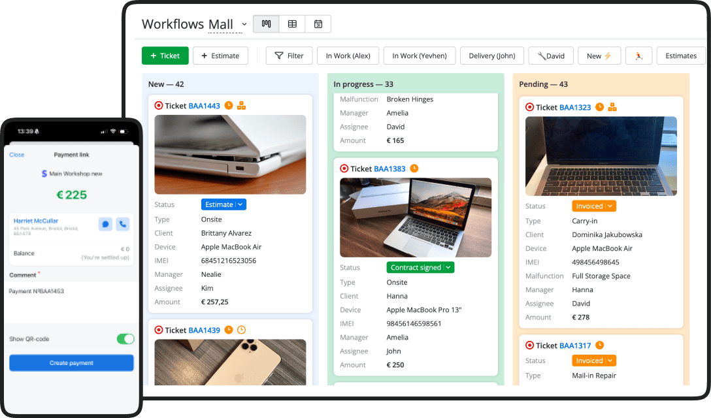Open the Contract signed status dropdown

pyautogui.click(x=420, y=267)
